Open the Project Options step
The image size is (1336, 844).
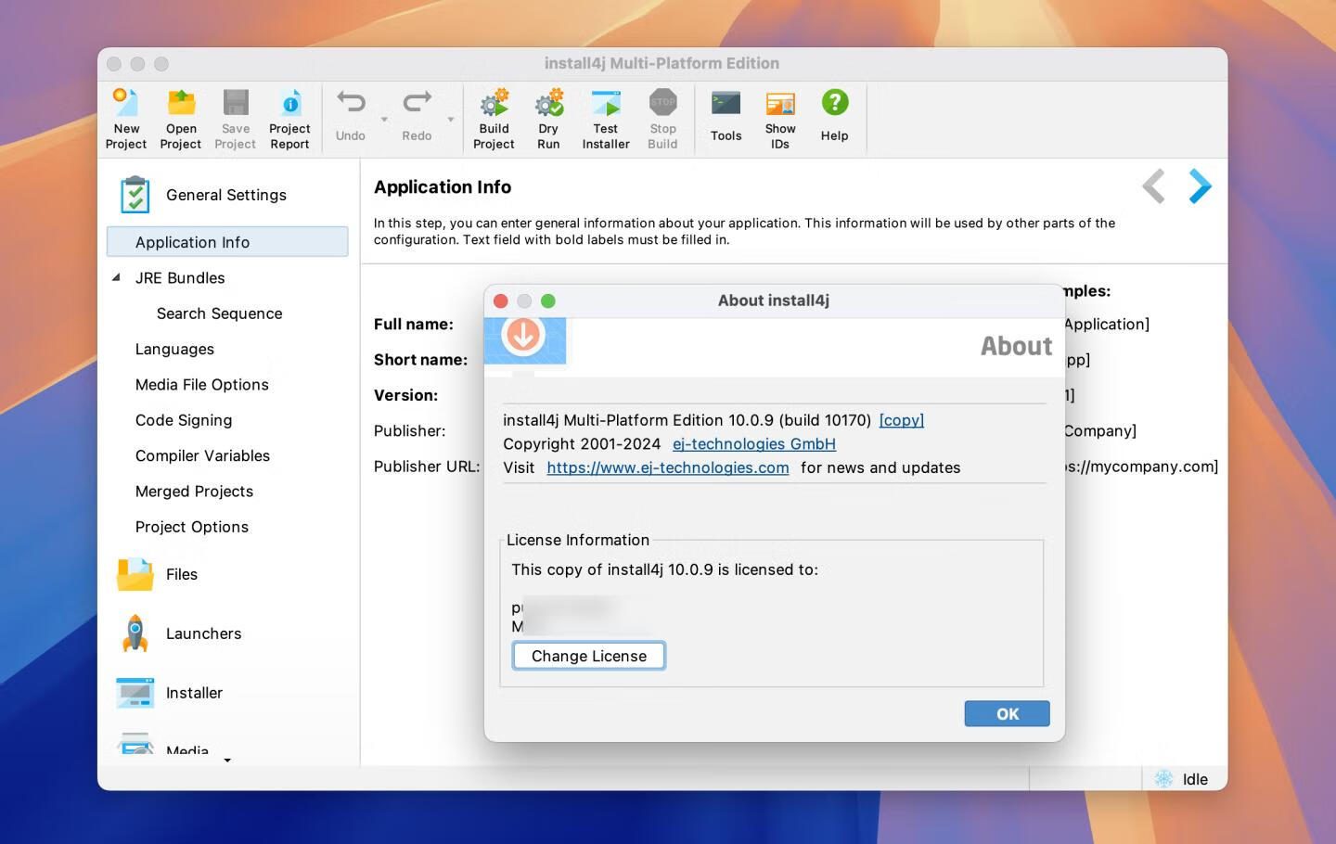tap(191, 527)
